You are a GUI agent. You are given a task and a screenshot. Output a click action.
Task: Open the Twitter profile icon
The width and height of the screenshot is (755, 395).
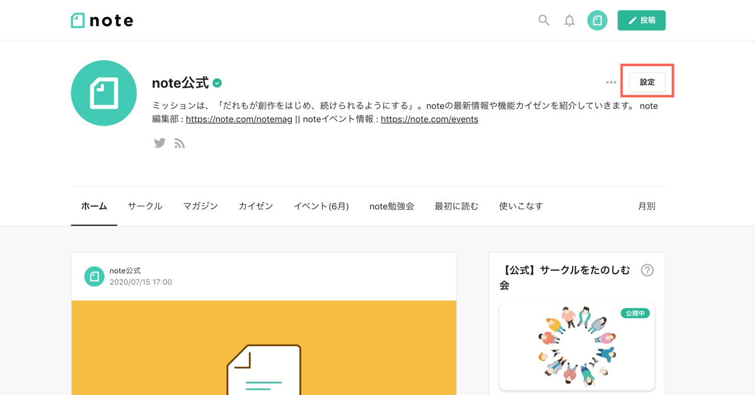pos(160,143)
